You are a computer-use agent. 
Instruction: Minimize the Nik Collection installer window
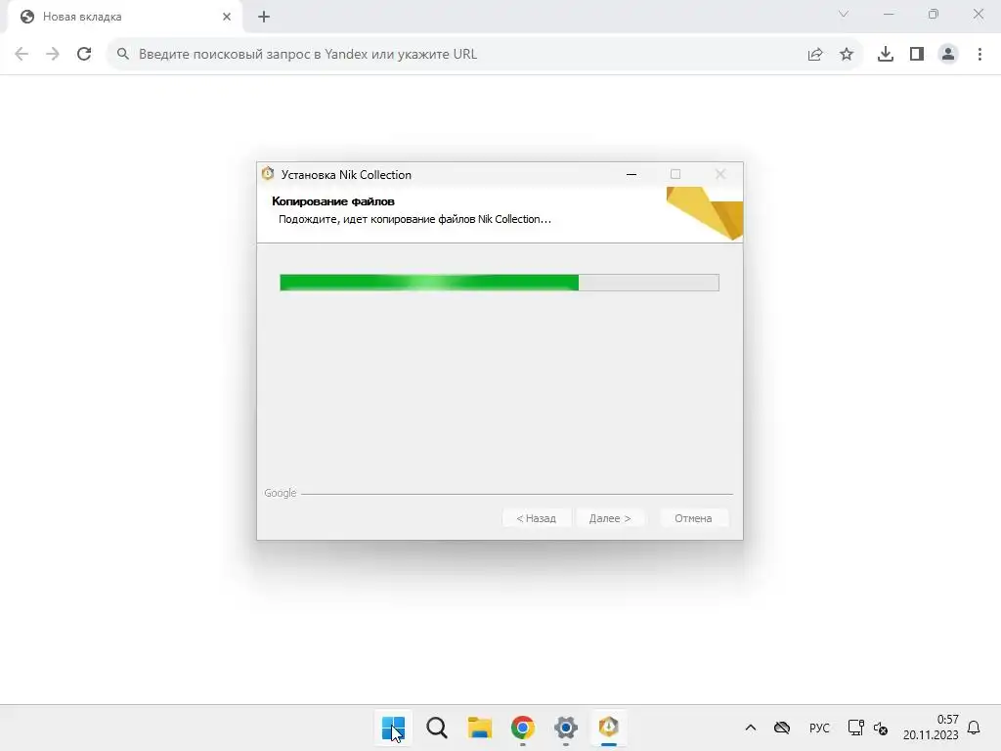(x=631, y=174)
